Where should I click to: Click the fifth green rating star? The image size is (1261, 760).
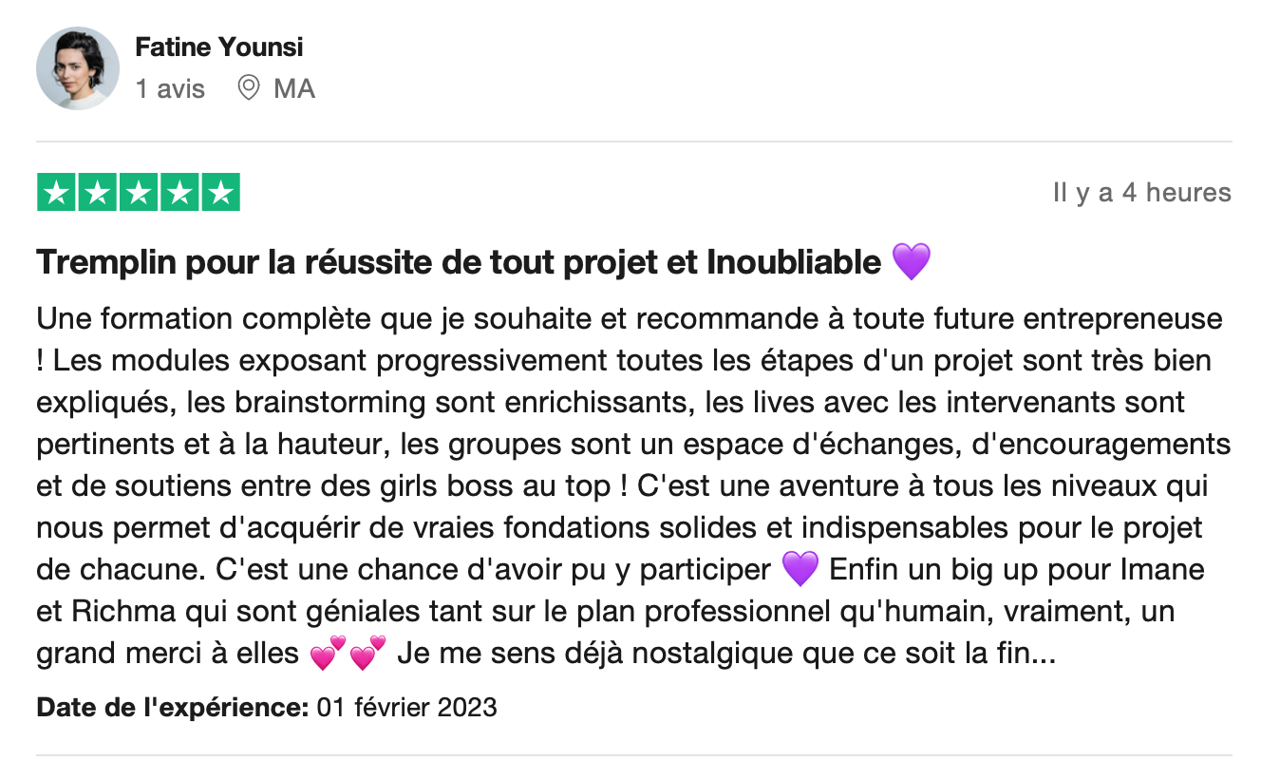(220, 193)
